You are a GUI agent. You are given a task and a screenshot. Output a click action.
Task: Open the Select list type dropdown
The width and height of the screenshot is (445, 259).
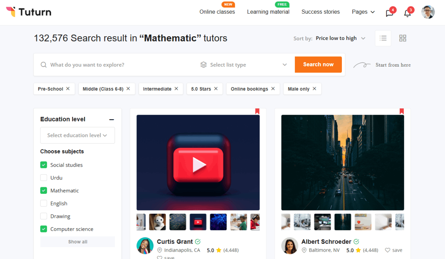pos(244,65)
